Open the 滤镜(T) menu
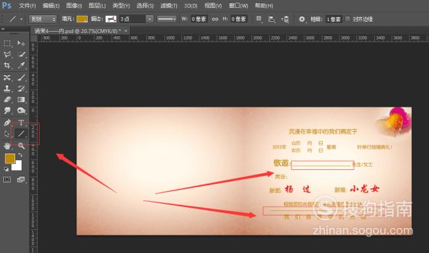This screenshot has width=429, height=253. 168,5
